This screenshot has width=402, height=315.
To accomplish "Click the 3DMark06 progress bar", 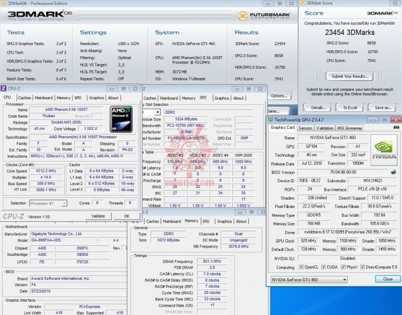I will [155, 16].
